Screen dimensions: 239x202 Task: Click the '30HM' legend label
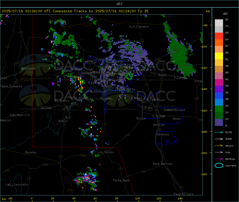pyautogui.click(x=228, y=139)
